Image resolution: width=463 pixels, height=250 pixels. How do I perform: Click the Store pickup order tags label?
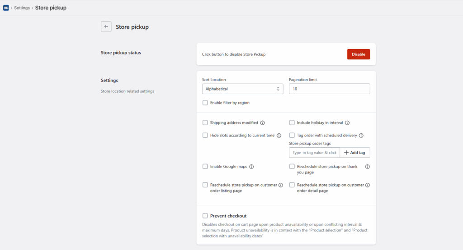pos(310,144)
